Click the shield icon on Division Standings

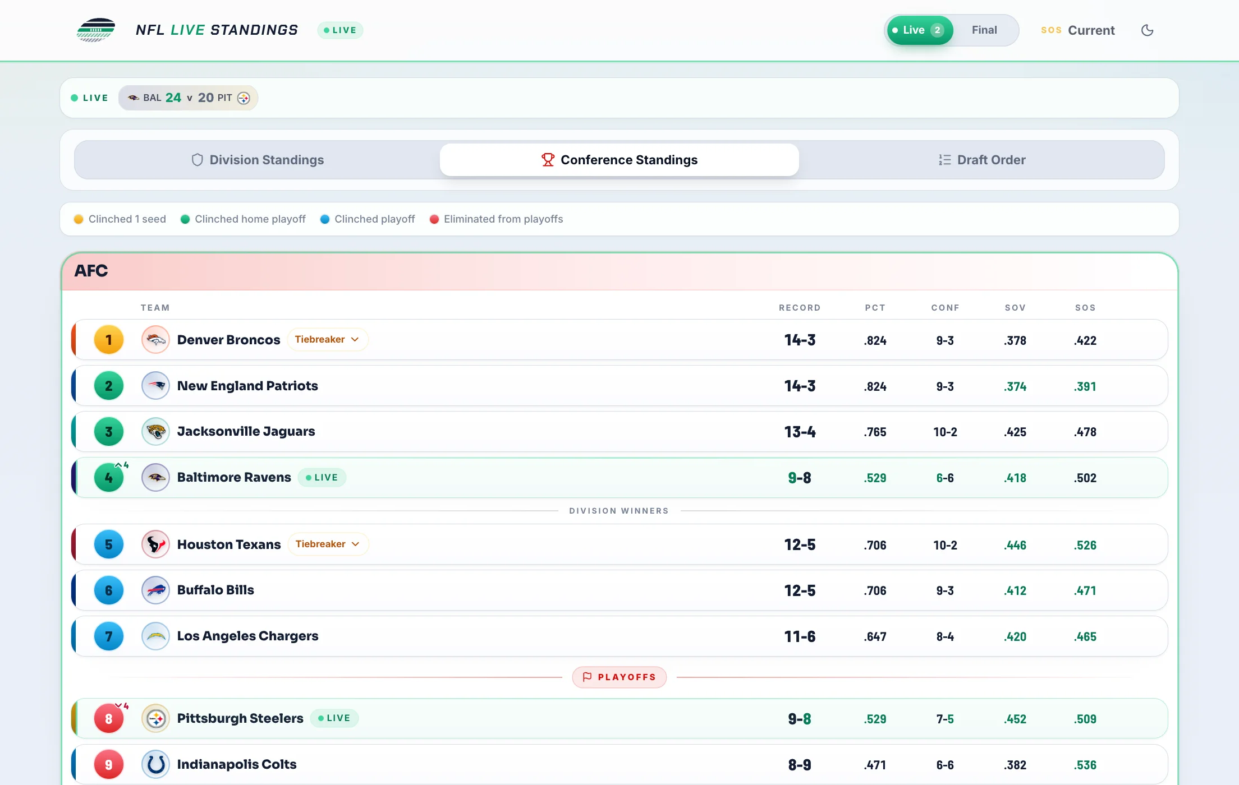197,160
